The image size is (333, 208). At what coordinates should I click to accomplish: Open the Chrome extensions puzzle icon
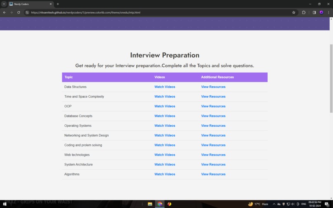click(304, 12)
